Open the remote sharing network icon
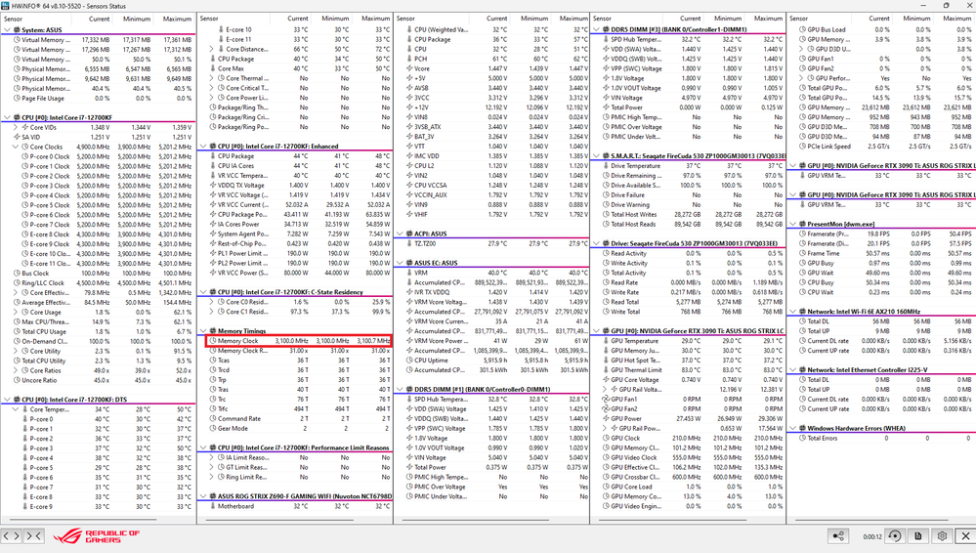Screen dimensions: 976x553 tap(838, 536)
